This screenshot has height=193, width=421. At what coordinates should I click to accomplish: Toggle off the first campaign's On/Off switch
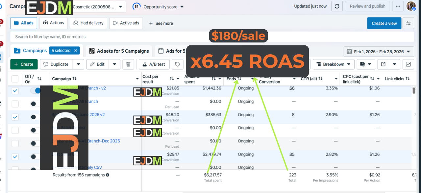(x=36, y=90)
